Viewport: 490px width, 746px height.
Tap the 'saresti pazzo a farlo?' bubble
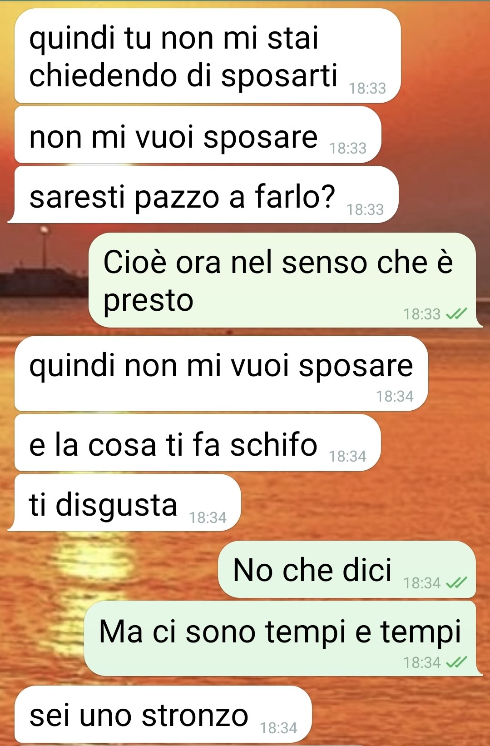[x=203, y=194]
